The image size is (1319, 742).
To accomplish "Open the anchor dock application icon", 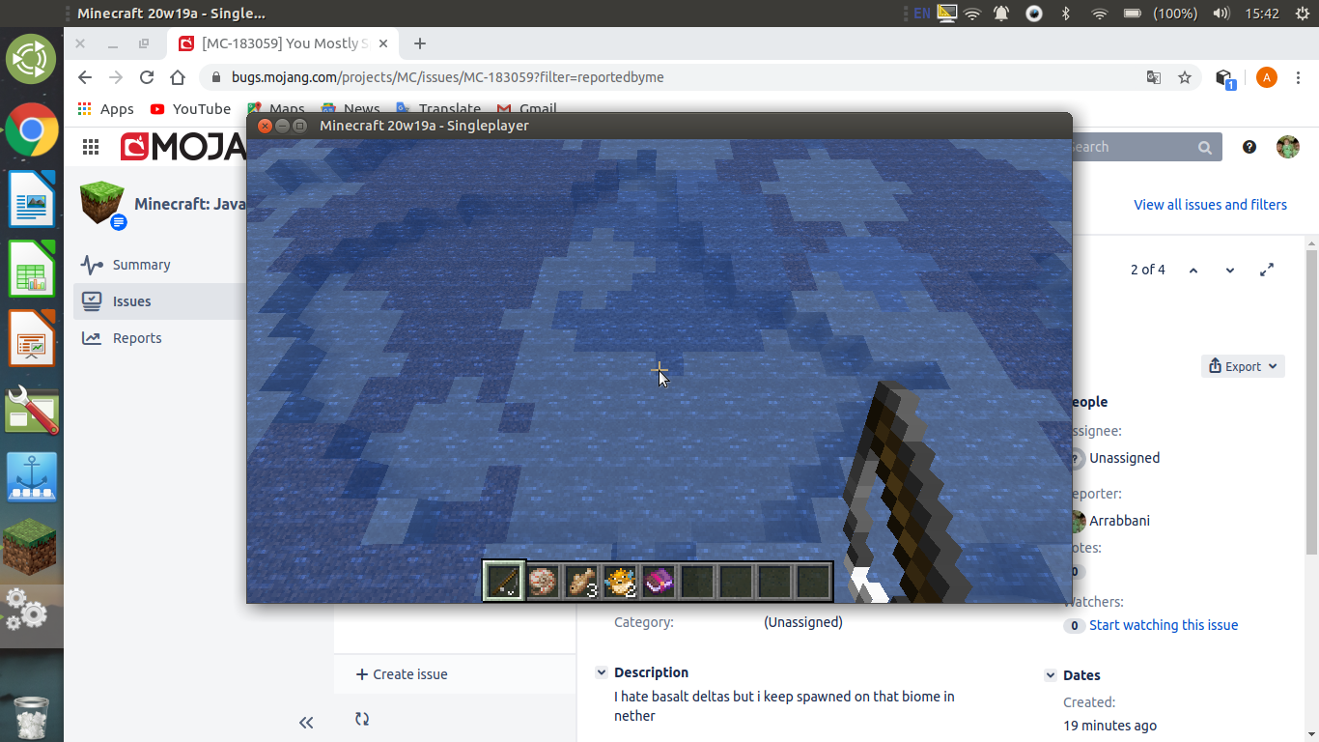I will [32, 476].
